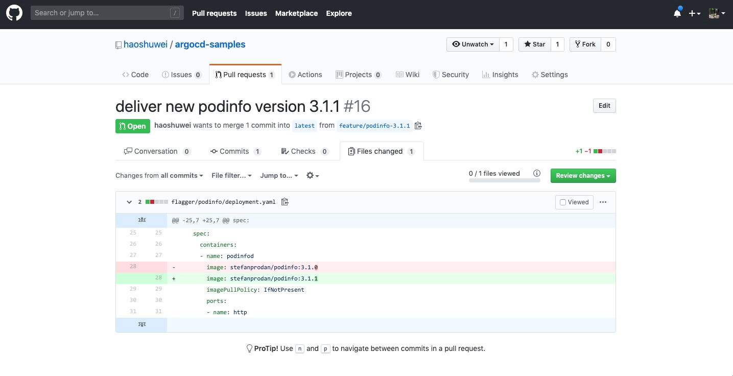
Task: Open Explore in the top navigation
Action: pyautogui.click(x=339, y=13)
